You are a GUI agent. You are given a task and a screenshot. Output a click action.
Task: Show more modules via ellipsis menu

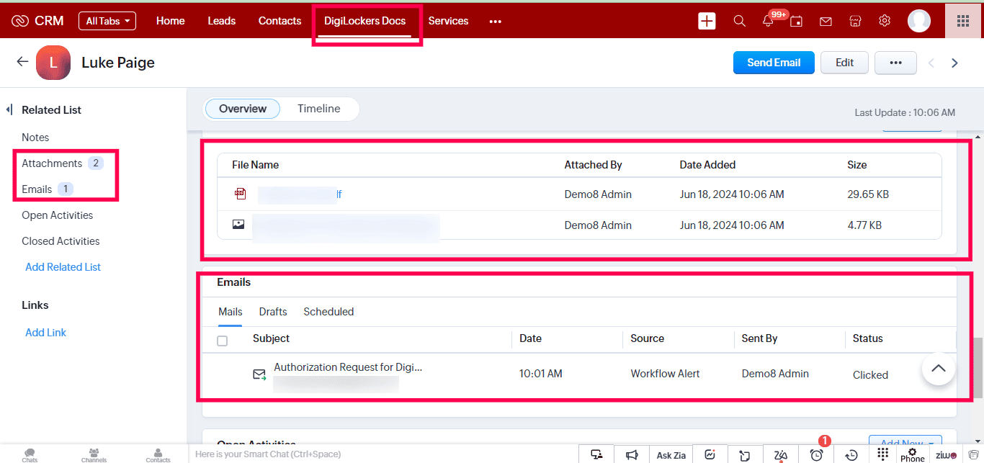click(496, 22)
